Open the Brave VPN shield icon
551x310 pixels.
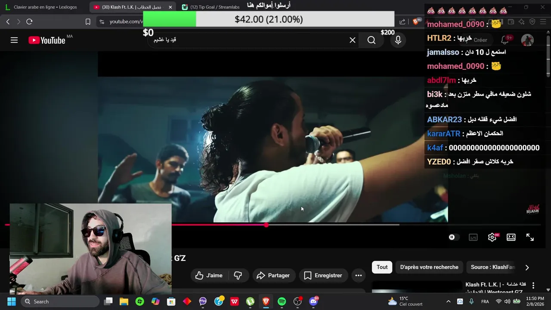click(532, 22)
